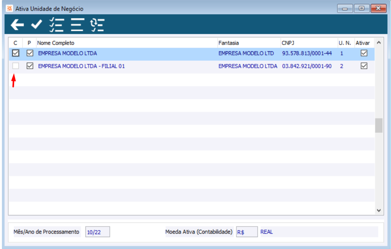
Task: Click the select-all checklist icon
Action: (x=57, y=25)
